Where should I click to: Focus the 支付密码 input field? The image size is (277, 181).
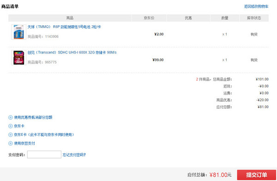(x=44, y=155)
